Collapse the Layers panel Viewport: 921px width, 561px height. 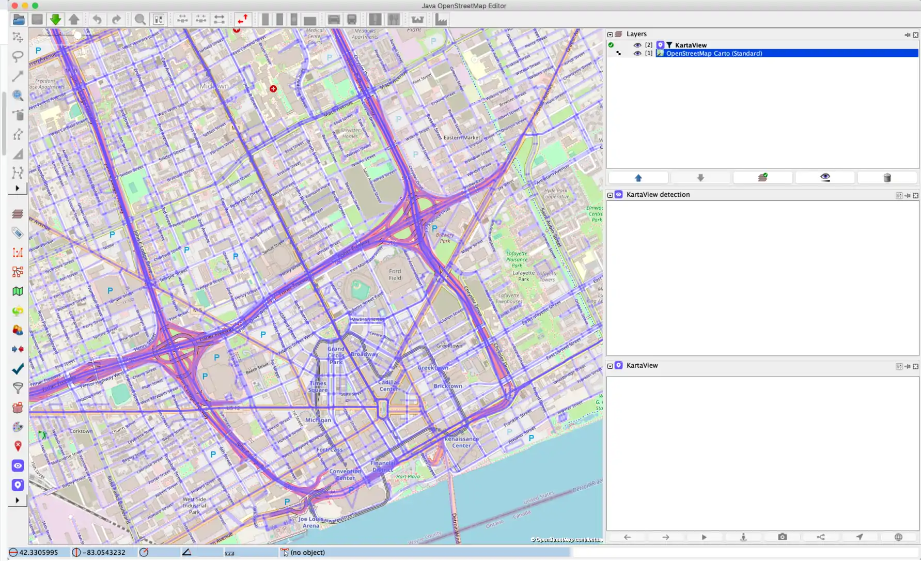[610, 34]
